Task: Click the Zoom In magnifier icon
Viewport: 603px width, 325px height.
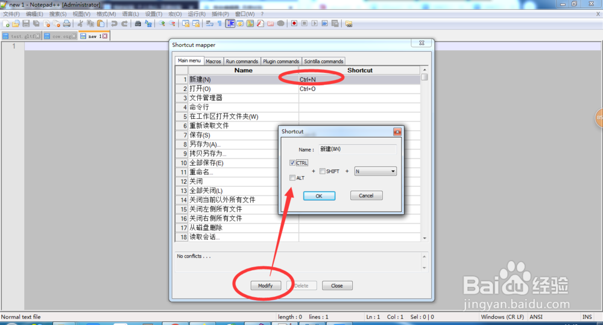Action: click(162, 24)
